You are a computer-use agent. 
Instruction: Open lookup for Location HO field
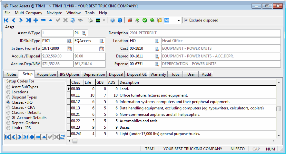click(x=157, y=41)
